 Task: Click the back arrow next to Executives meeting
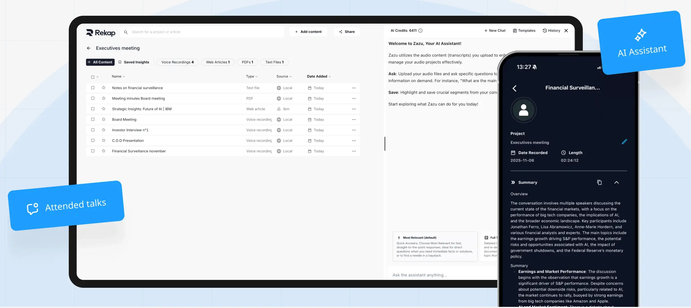(x=88, y=48)
